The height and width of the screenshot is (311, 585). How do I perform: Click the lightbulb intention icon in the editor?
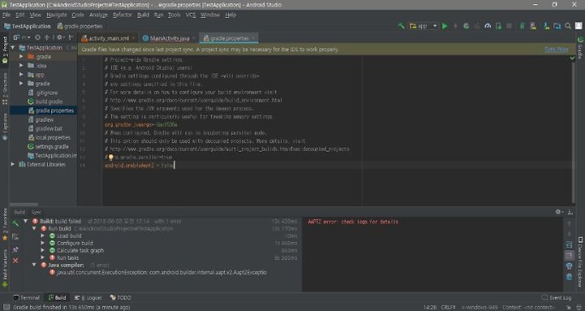click(110, 158)
